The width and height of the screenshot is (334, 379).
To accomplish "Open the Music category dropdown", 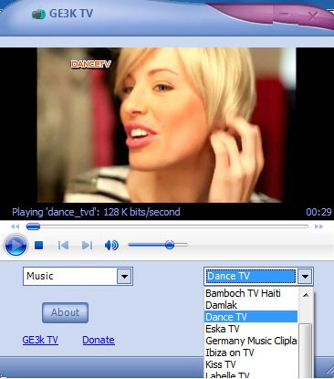I will click(x=124, y=277).
